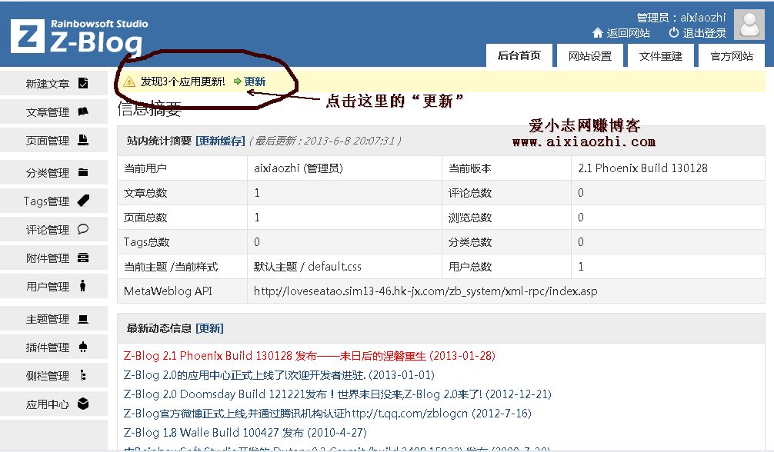Switch to the 文件重建 tab
This screenshot has width=774, height=452.
coord(661,55)
